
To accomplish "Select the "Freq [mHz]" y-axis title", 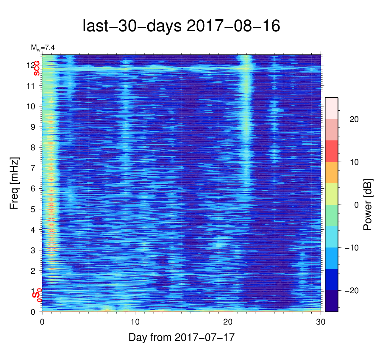I will click(14, 183).
